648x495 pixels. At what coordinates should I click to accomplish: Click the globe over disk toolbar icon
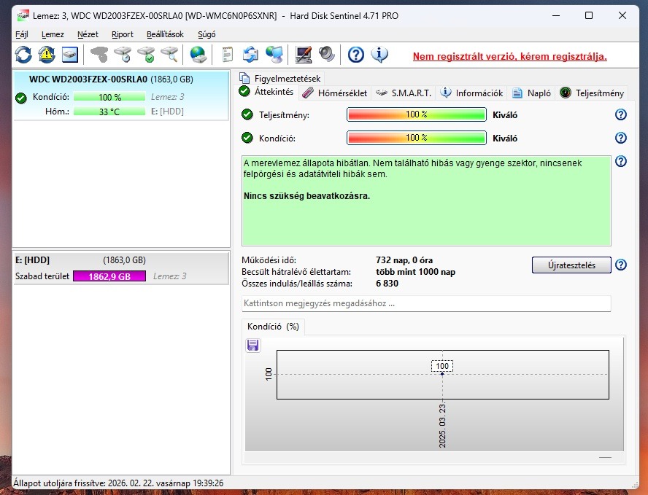[198, 55]
